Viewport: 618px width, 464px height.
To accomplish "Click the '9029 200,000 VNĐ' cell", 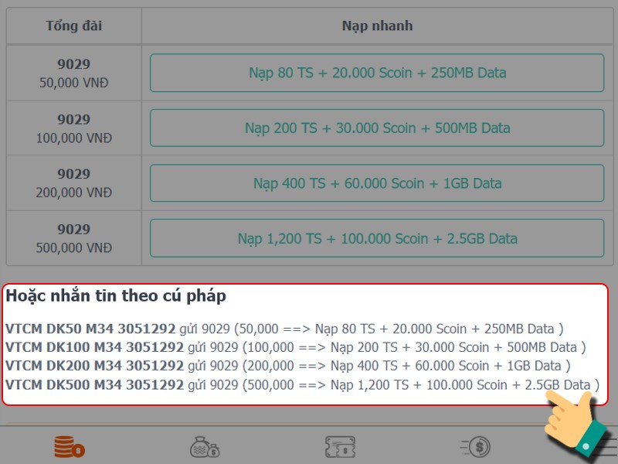I will point(73,183).
